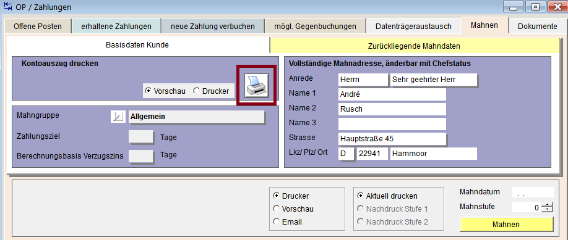The width and height of the screenshot is (568, 240).
Task: Click the Anrede field Herrn
Action: coord(363,80)
